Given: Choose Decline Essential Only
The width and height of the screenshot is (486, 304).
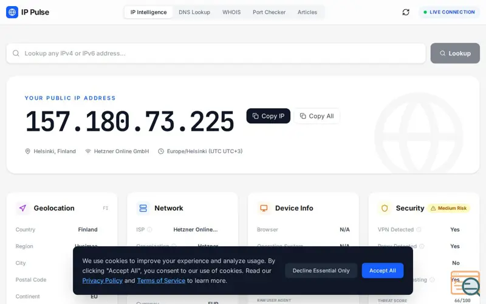Looking at the screenshot, I should [x=321, y=271].
